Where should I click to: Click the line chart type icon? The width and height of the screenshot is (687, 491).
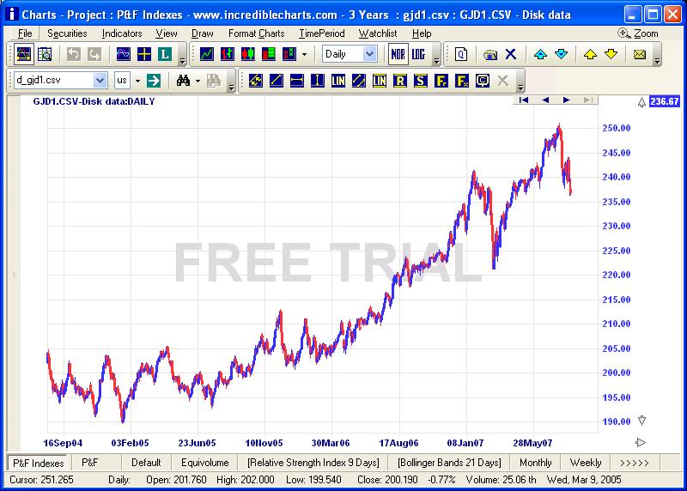click(206, 54)
